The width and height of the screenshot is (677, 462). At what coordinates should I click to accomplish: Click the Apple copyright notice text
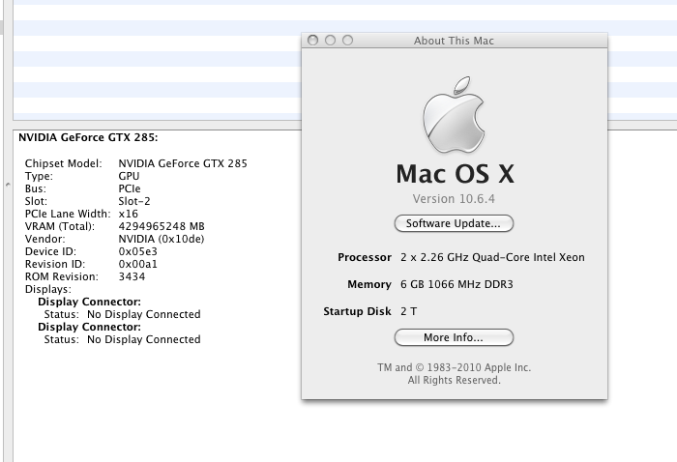point(455,374)
